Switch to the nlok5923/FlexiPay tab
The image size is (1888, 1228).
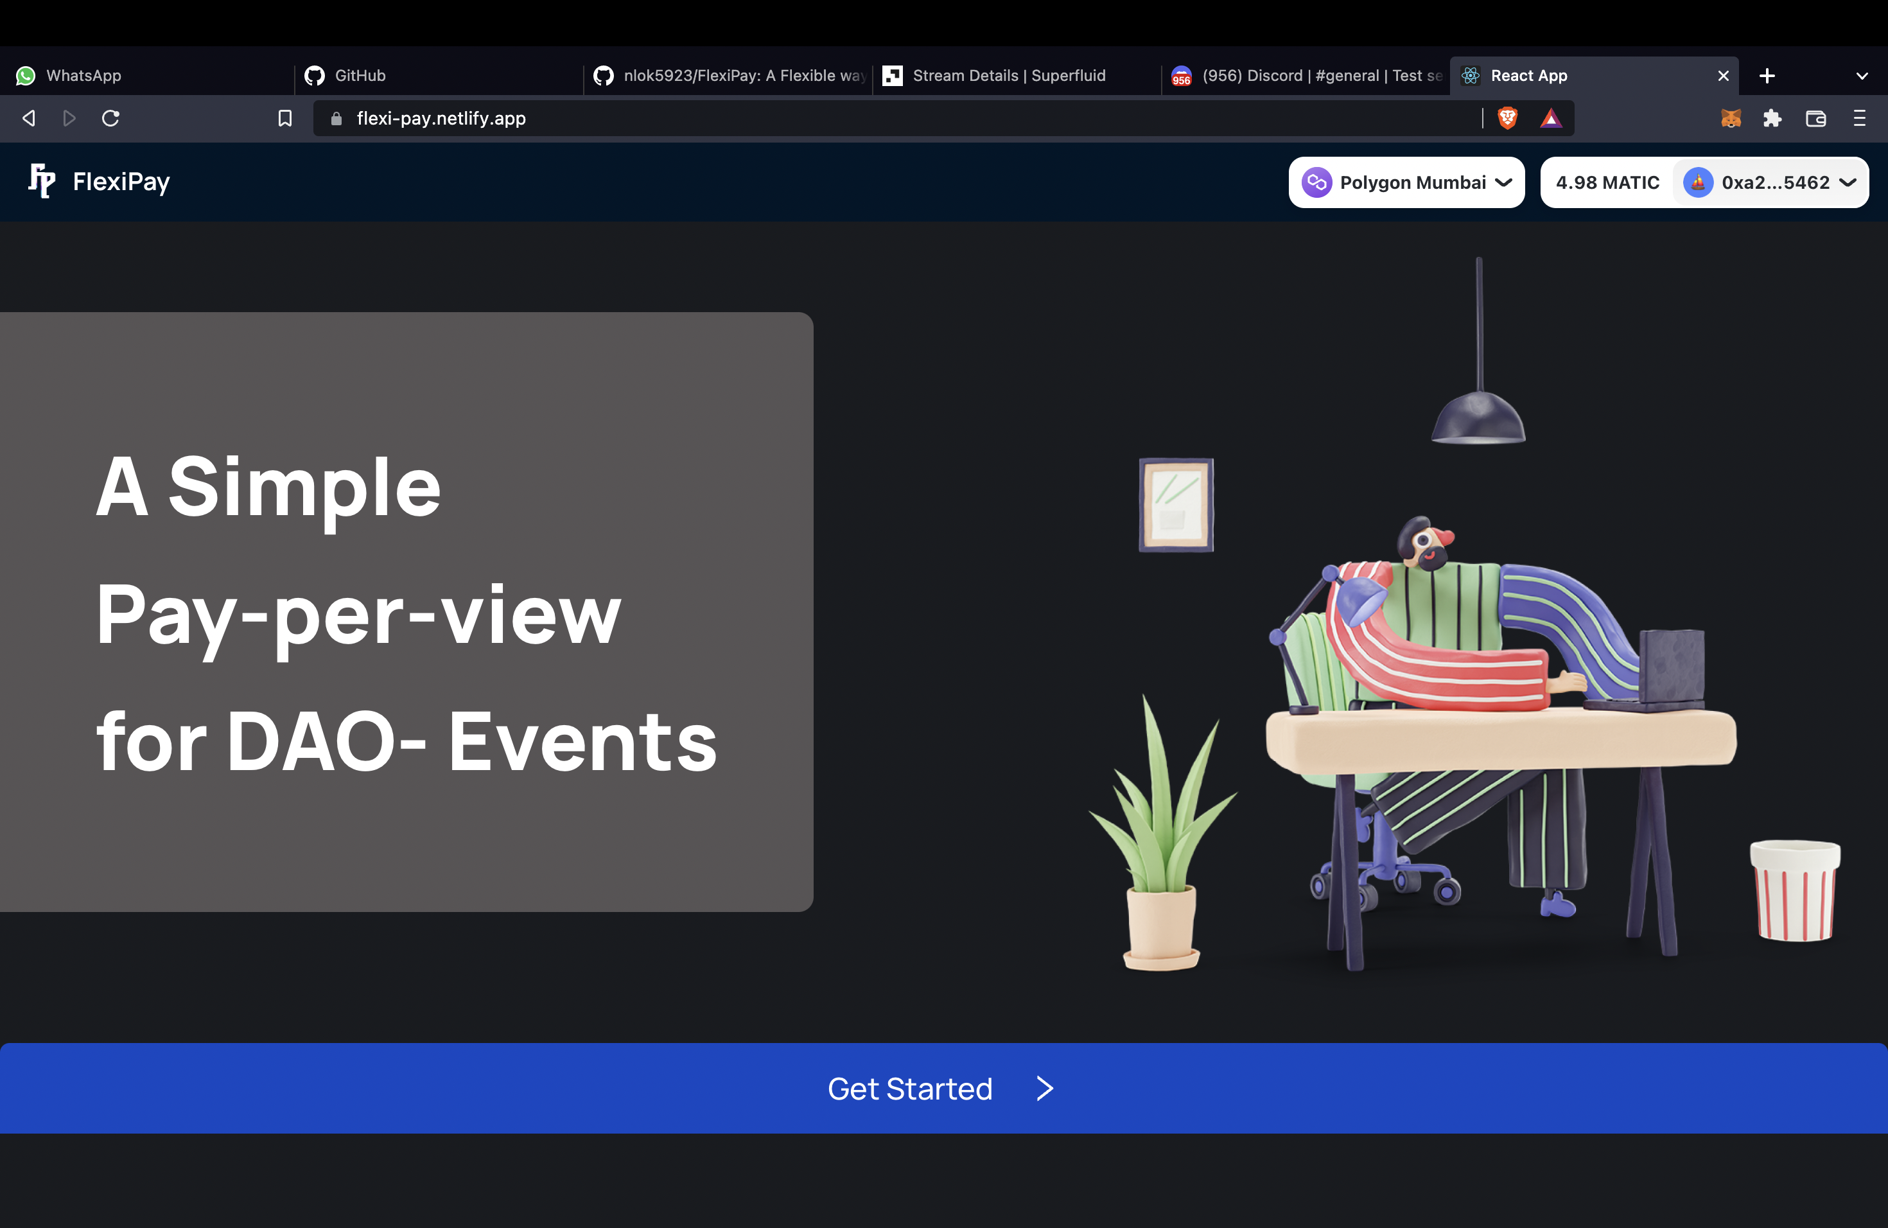(728, 76)
